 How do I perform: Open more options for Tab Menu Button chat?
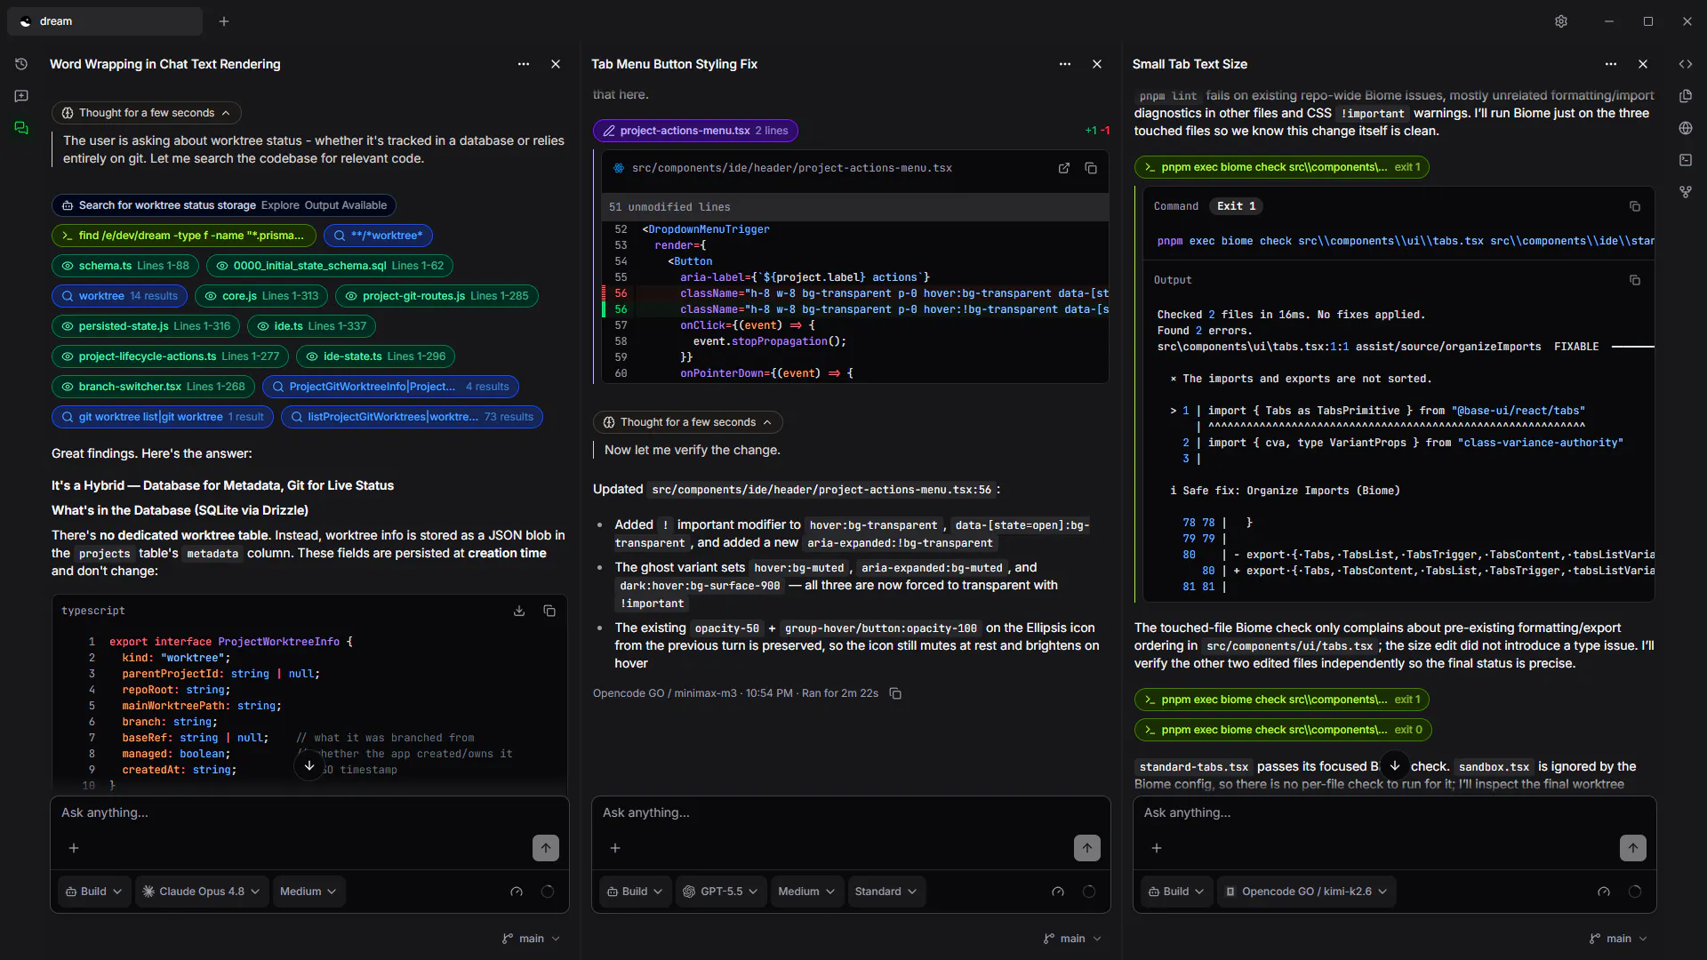pos(1065,64)
